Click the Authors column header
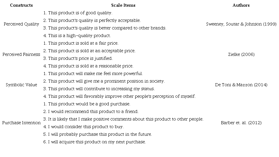The height and width of the screenshot is (157, 279). click(x=241, y=5)
